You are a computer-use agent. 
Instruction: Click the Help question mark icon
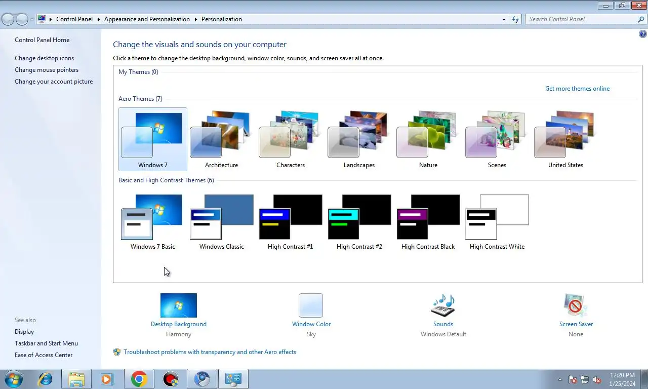click(643, 34)
